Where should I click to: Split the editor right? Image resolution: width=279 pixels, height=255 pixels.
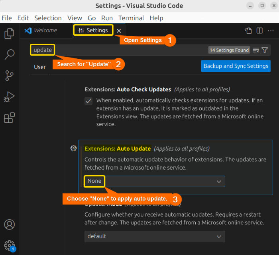(259, 31)
